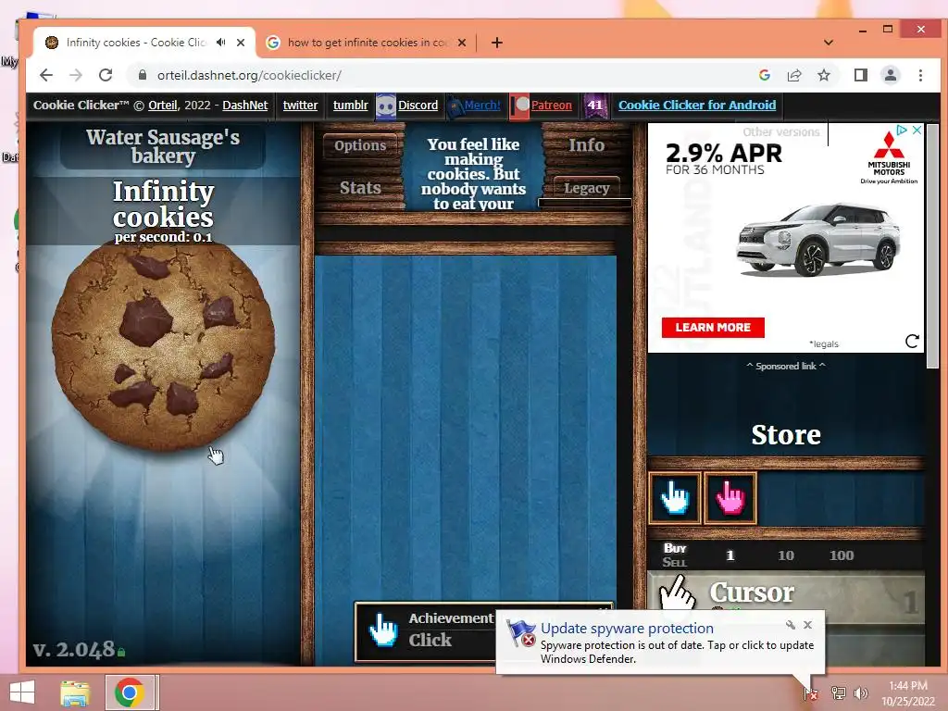Open the volume tray icon
The width and height of the screenshot is (948, 711).
860,692
